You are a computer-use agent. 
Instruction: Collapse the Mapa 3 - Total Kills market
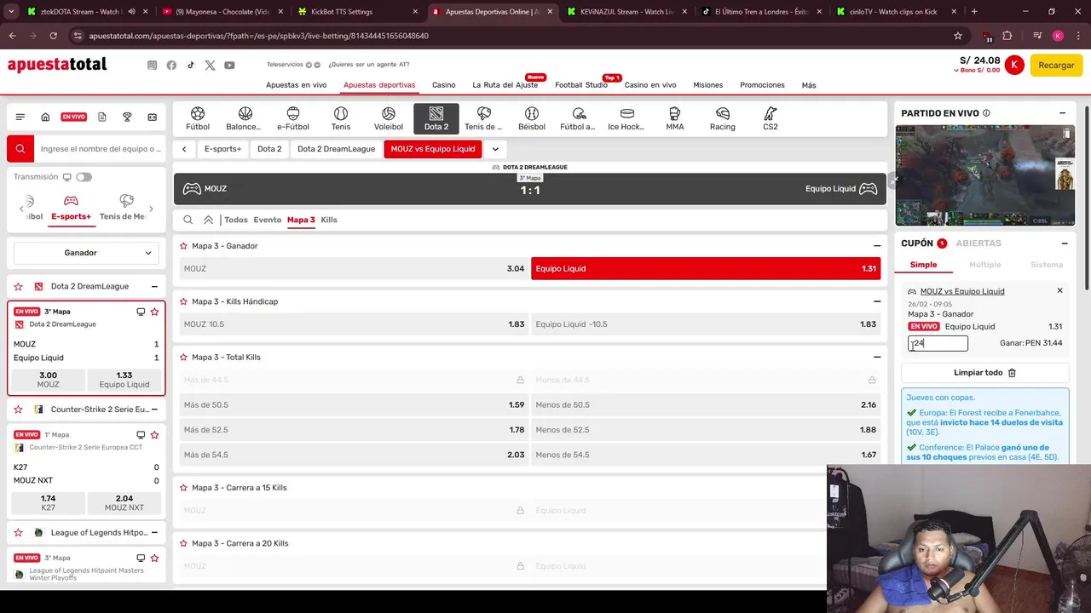coord(877,358)
